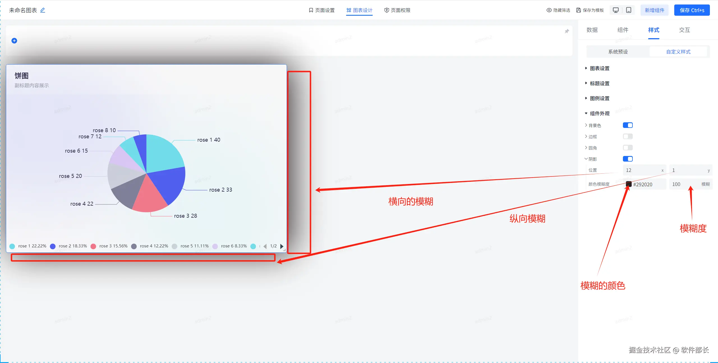Image resolution: width=718 pixels, height=363 pixels.
Task: Collapse the 组件外观 section
Action: (x=599, y=113)
